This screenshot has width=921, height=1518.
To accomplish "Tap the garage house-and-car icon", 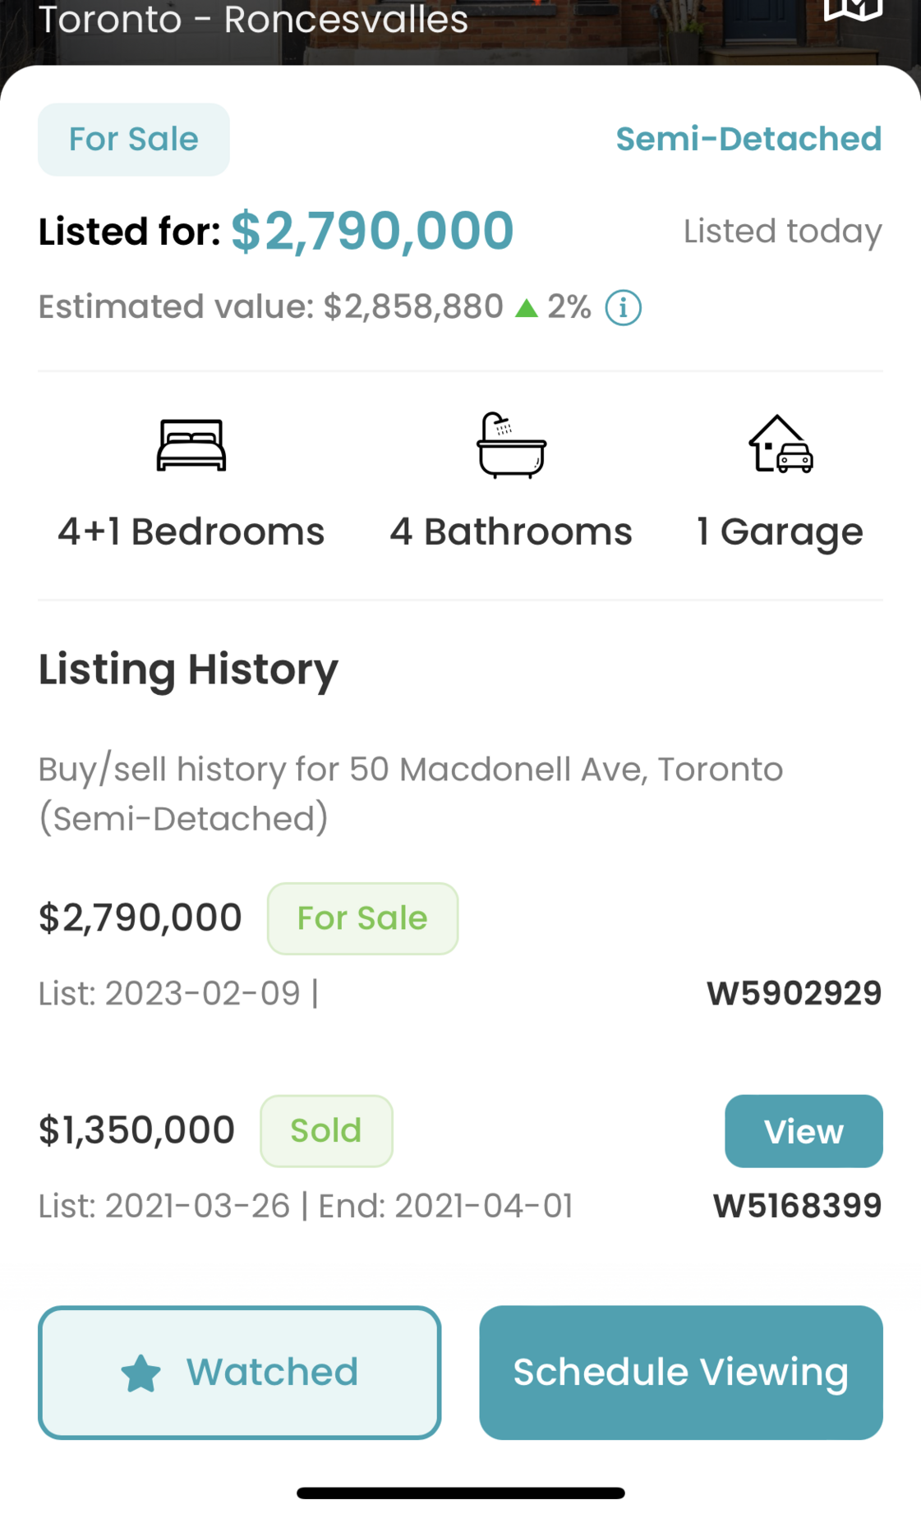I will [781, 445].
